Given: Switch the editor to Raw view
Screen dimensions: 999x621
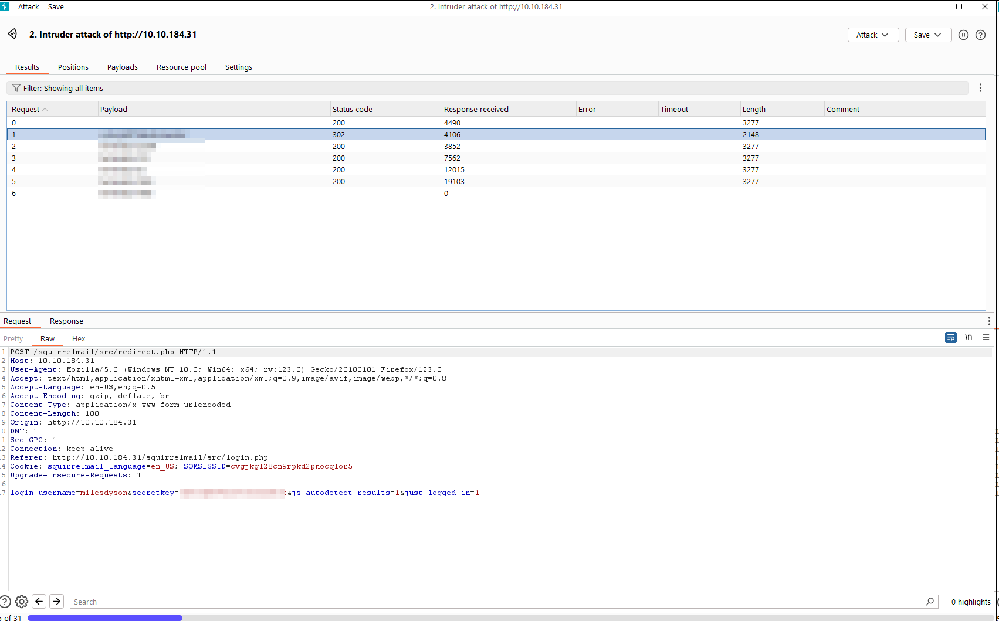Looking at the screenshot, I should pos(48,339).
